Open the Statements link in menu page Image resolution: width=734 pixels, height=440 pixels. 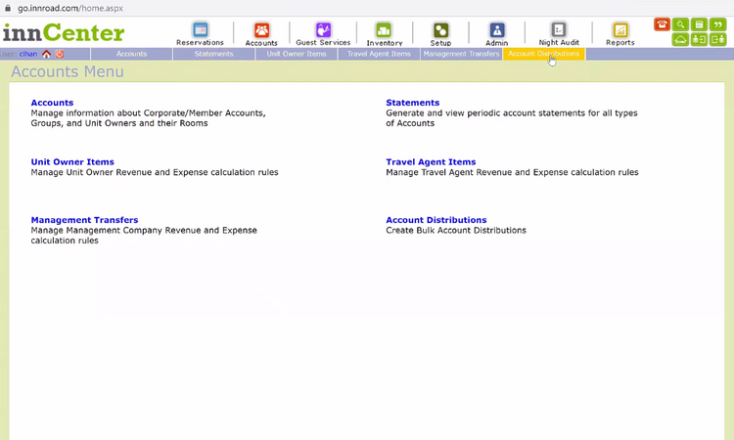tap(412, 103)
